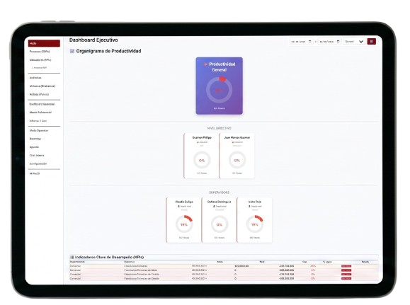Click the Gap column header in KPI table
The image size is (410, 305).
click(x=304, y=262)
